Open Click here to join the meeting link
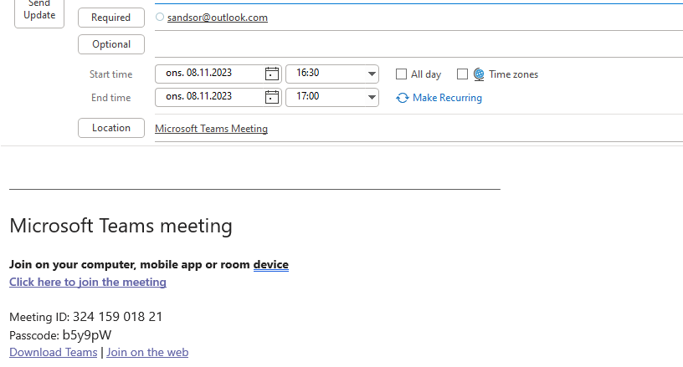This screenshot has height=367, width=683. coord(88,283)
